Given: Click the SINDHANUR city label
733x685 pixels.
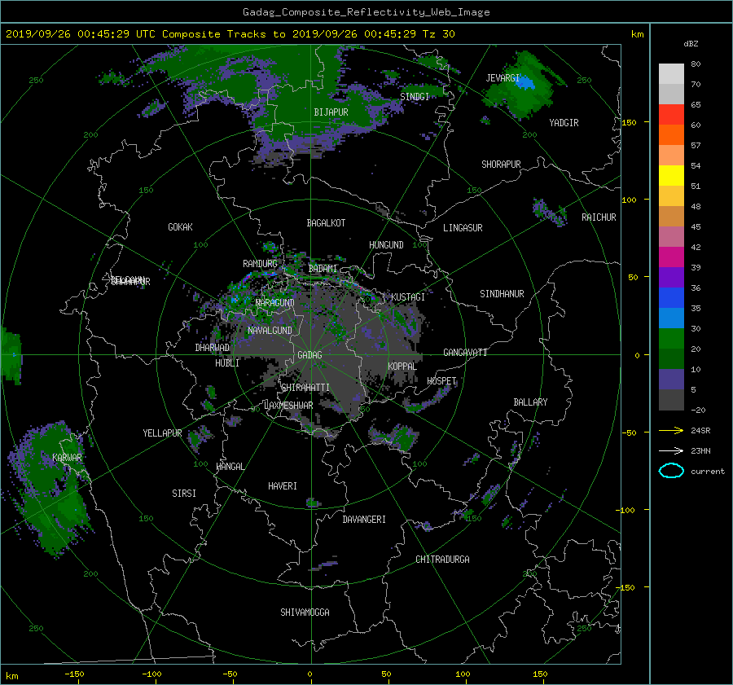Looking at the screenshot, I should [x=502, y=294].
